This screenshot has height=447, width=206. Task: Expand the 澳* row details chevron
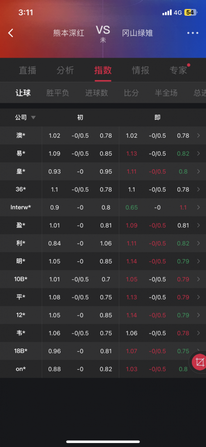198,136
